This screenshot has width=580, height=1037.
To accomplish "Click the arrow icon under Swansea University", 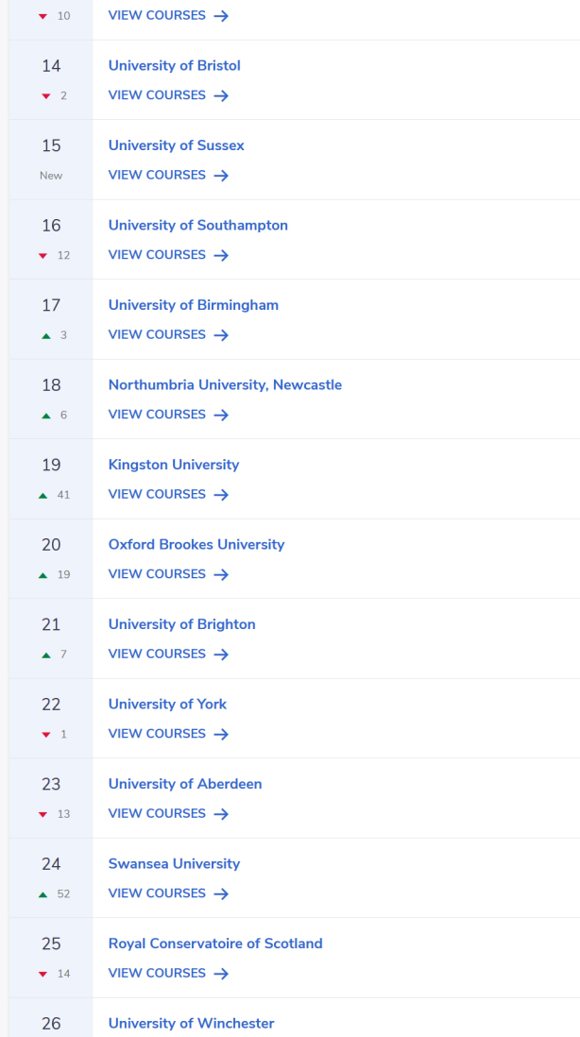I will tap(221, 893).
